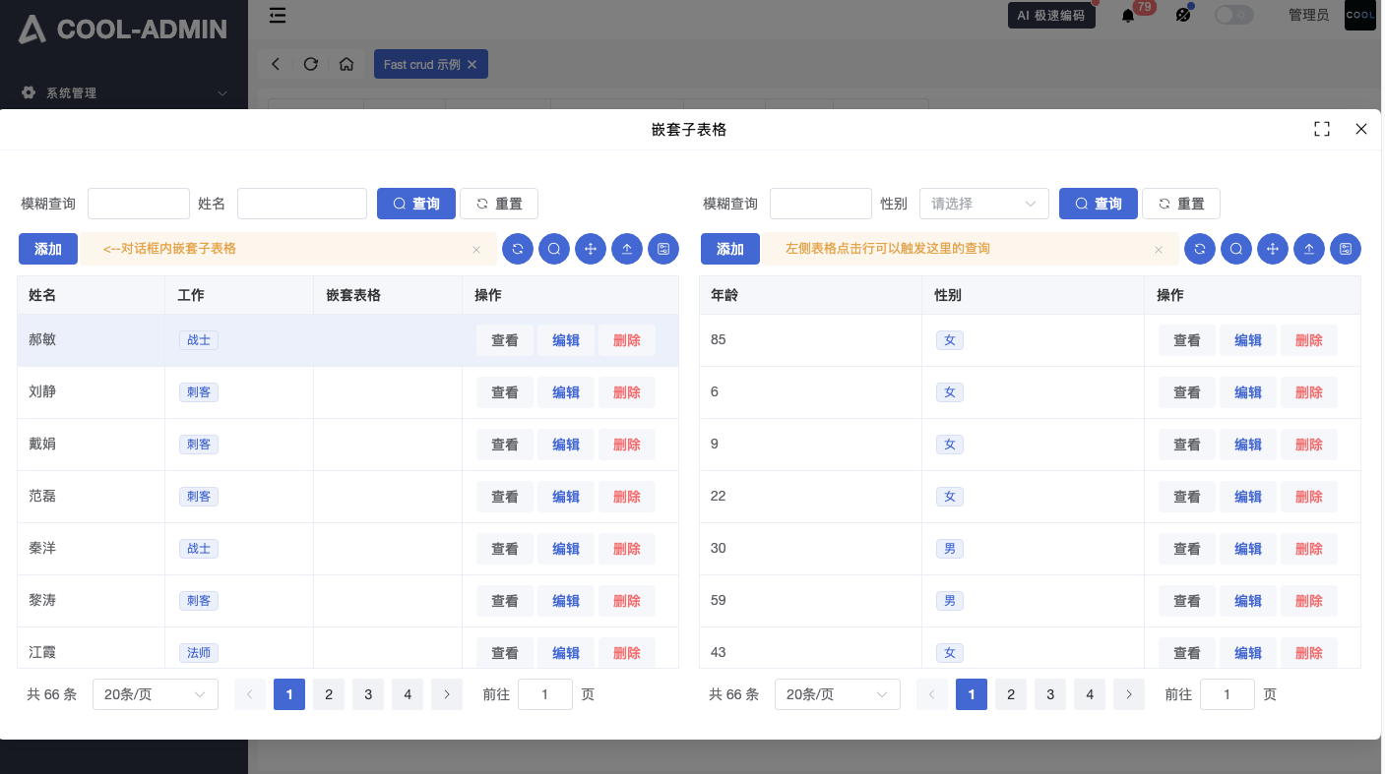The height and width of the screenshot is (774, 1385).
Task: Go to page 2 in the left table pagination
Action: click(x=329, y=694)
